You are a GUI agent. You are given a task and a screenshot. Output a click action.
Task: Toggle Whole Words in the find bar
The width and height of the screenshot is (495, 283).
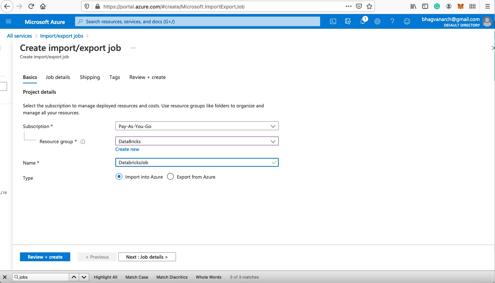208,277
